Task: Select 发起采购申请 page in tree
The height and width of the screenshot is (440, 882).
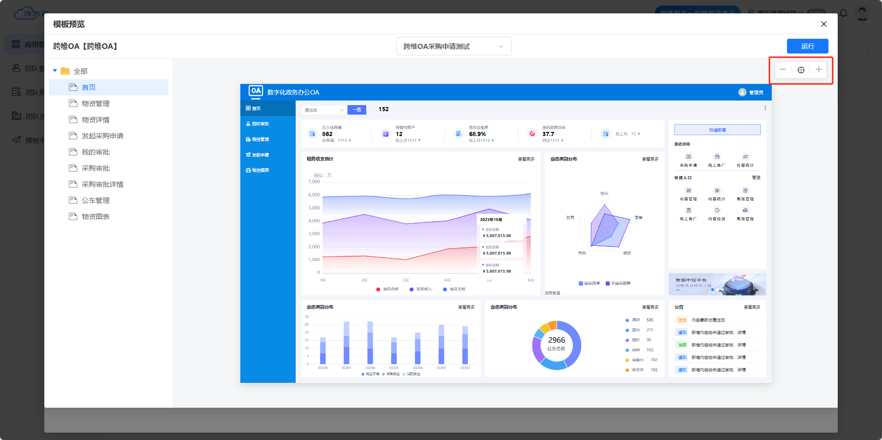Action: pyautogui.click(x=102, y=136)
